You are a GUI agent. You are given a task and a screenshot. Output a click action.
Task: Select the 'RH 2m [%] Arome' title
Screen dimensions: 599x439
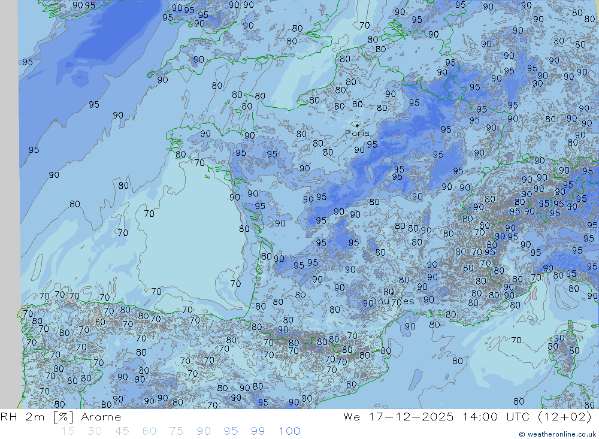[x=60, y=417]
